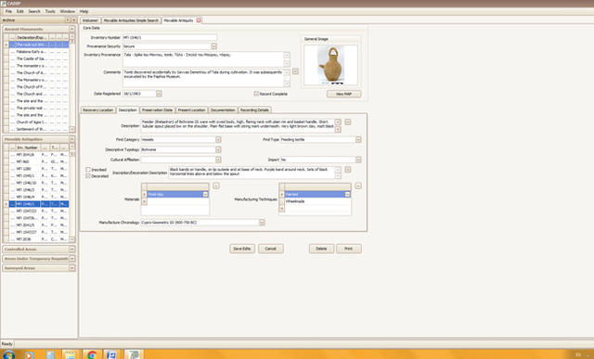Click the expand button beside the Description text
Screen dimensions: 594x359
point(348,122)
